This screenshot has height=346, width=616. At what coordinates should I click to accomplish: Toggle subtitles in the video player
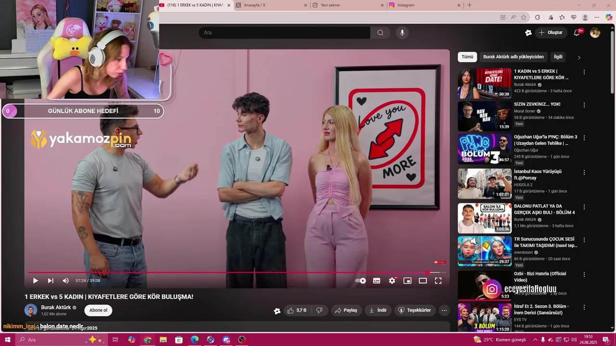coord(377,281)
